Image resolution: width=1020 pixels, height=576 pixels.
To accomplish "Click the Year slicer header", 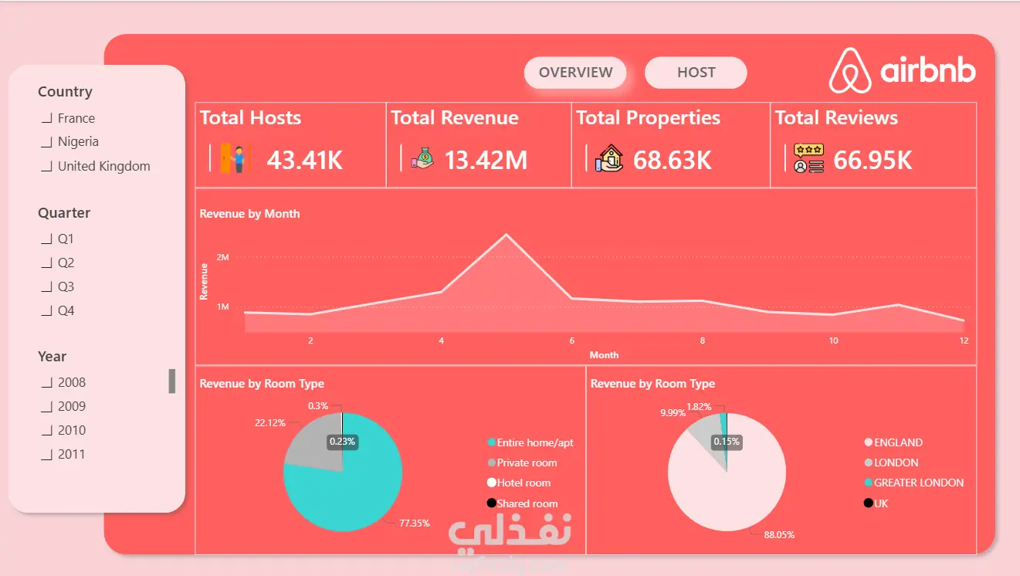I will pyautogui.click(x=52, y=357).
